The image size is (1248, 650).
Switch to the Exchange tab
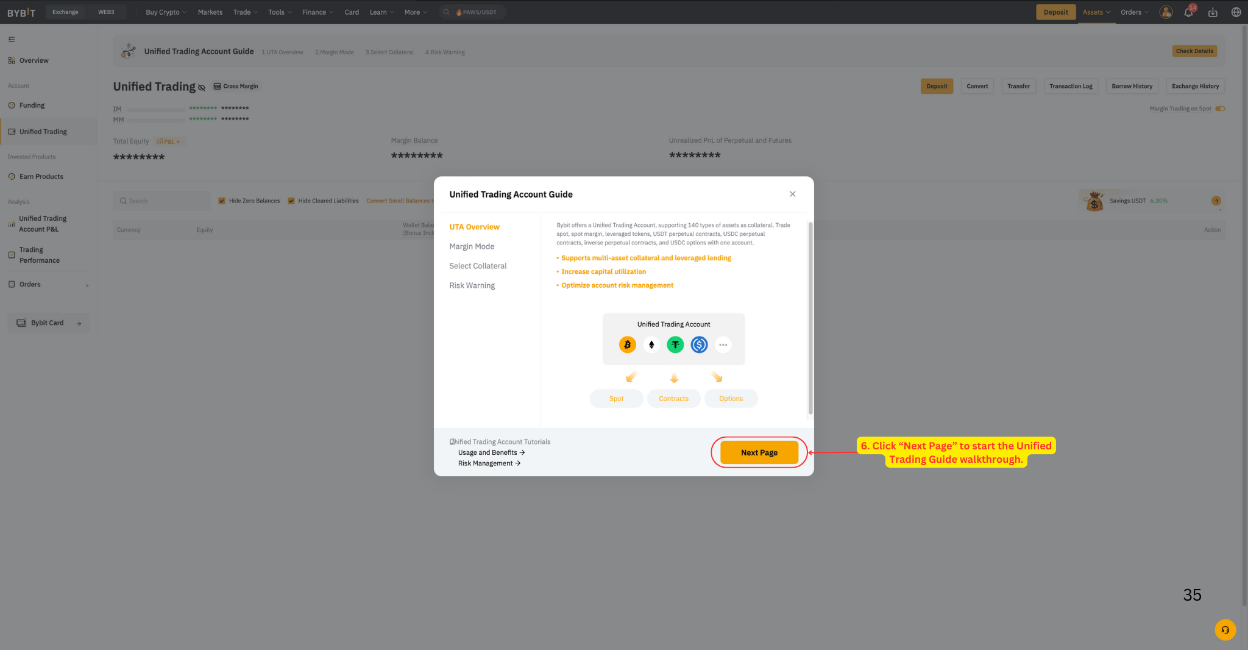click(x=65, y=12)
